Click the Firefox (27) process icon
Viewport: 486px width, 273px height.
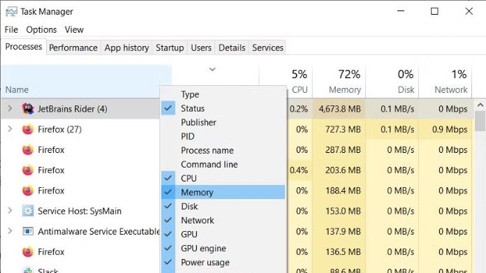(28, 129)
